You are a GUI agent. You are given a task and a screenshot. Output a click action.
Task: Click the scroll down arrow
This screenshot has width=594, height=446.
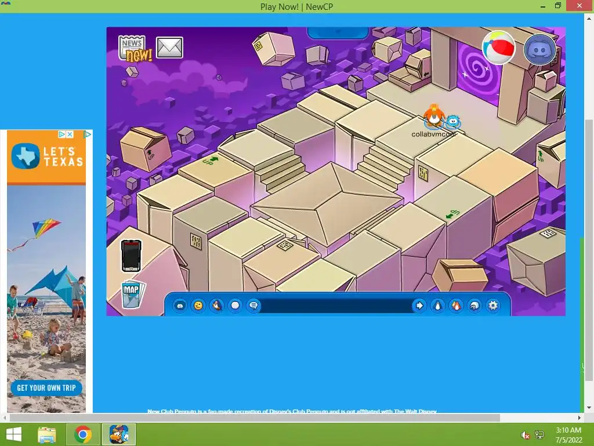[589, 408]
